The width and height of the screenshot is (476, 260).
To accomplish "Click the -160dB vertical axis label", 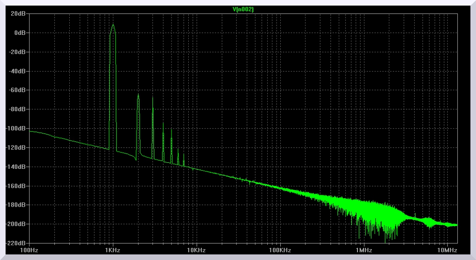I will pyautogui.click(x=17, y=186).
